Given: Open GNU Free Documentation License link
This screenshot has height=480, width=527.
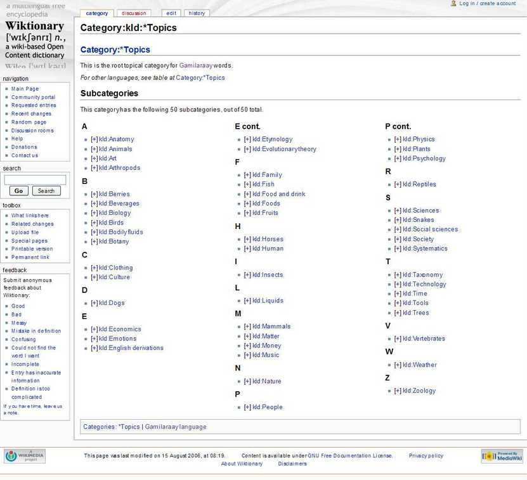Looking at the screenshot, I should pyautogui.click(x=350, y=456).
